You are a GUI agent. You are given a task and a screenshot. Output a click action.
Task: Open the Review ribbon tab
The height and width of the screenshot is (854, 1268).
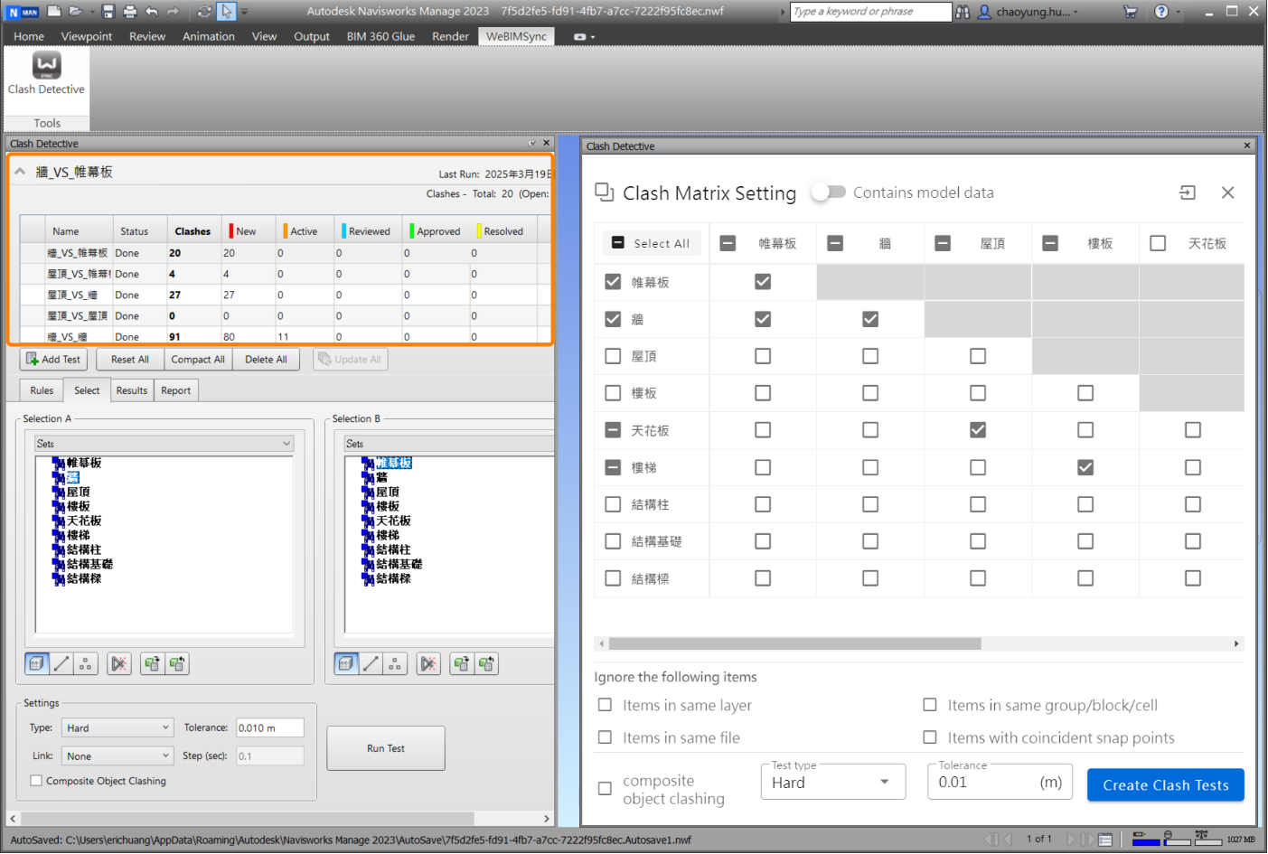(x=147, y=36)
